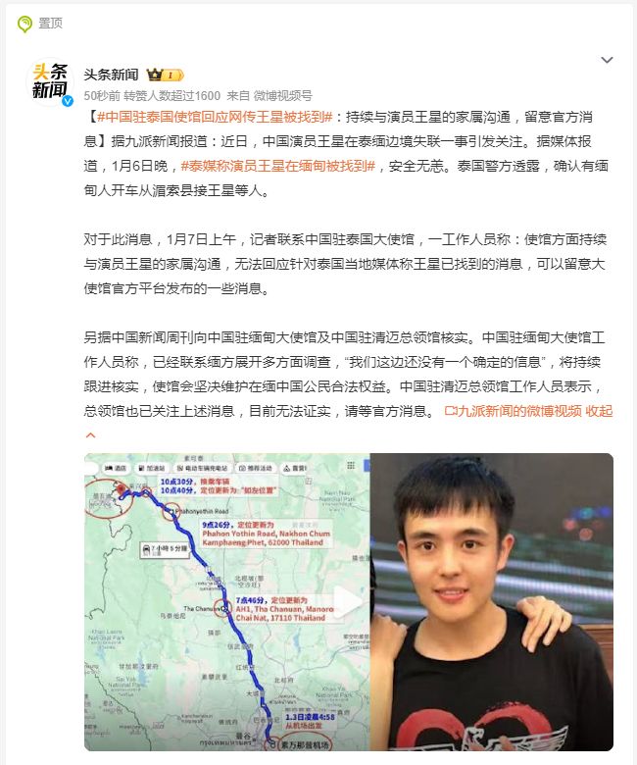
Task: Click the map grid apps icon
Action: 351,466
